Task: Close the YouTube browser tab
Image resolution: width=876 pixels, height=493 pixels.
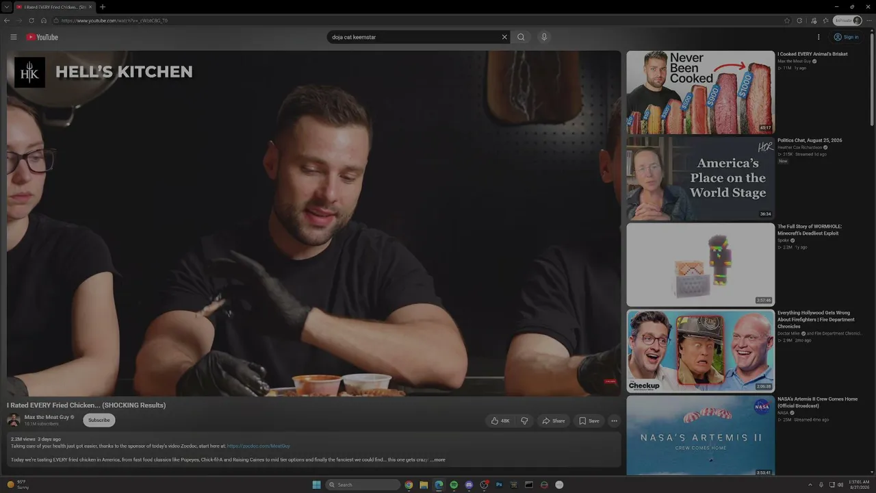Action: point(90,7)
